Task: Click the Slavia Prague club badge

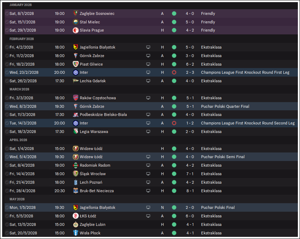Action: (76, 30)
